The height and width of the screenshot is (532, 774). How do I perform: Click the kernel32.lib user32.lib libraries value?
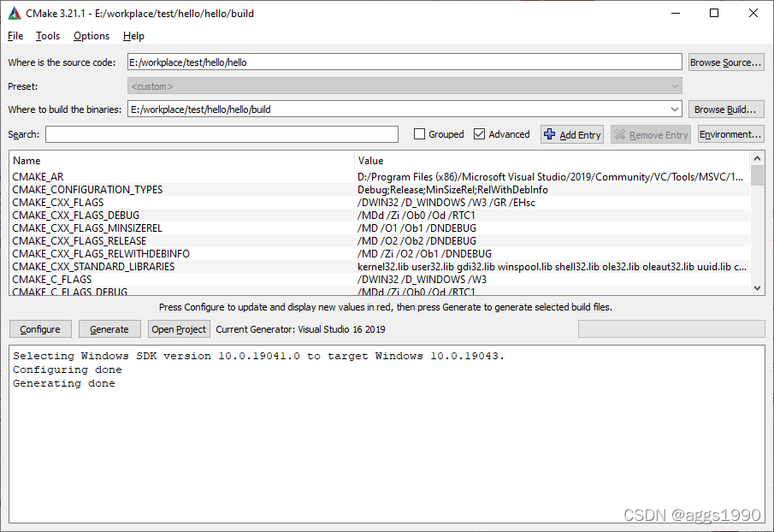click(x=552, y=267)
